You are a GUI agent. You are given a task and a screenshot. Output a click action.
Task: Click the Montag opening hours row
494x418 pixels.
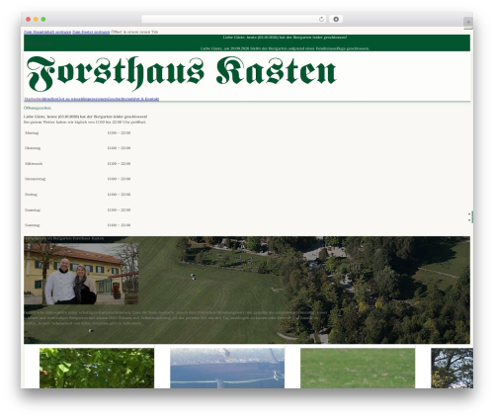78,133
